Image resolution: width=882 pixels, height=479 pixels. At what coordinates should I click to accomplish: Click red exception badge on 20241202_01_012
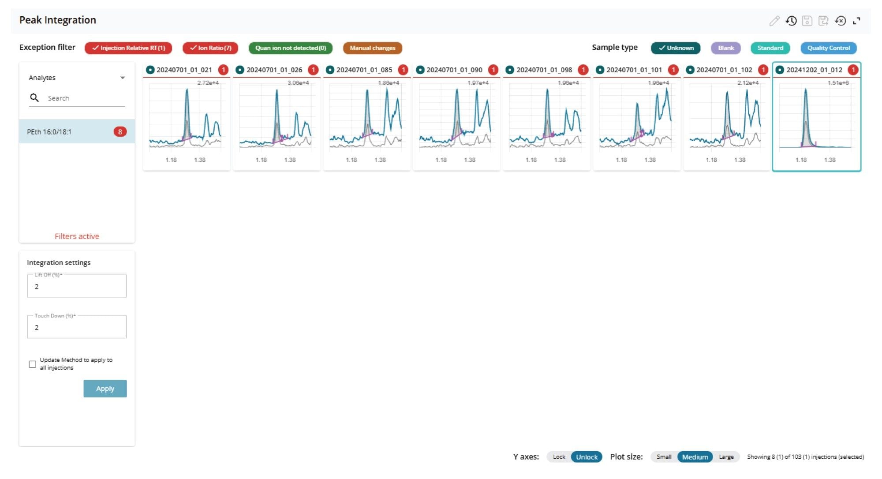coord(853,70)
